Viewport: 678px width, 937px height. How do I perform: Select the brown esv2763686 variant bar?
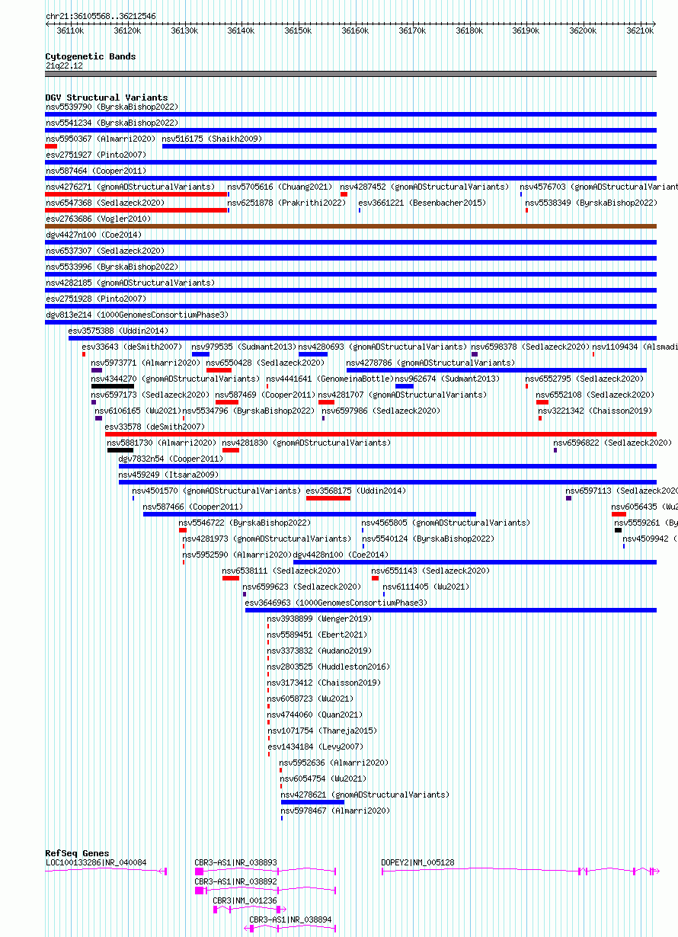click(351, 226)
